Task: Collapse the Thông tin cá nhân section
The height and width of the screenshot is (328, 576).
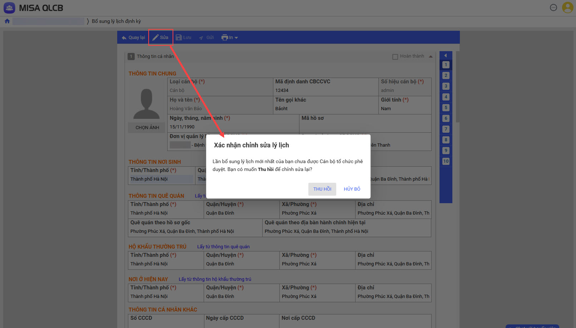Action: (x=431, y=57)
